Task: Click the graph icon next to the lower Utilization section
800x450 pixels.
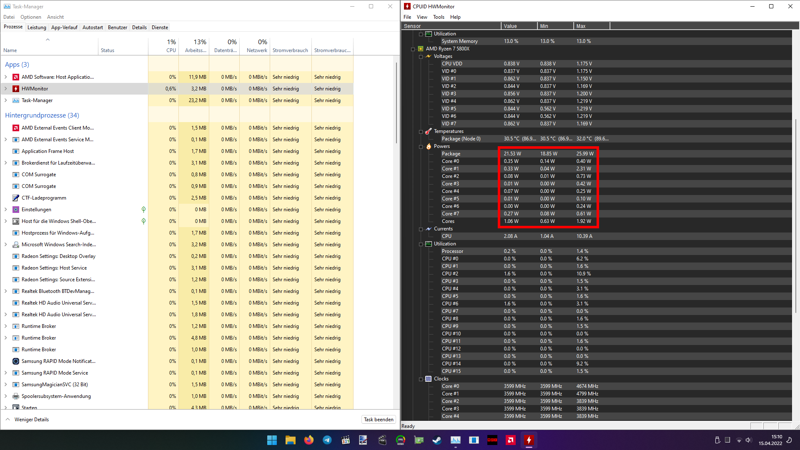Action: coord(429,244)
